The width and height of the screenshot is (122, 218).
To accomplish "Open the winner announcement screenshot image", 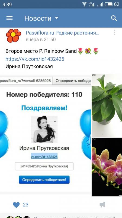I will click(x=46, y=134).
